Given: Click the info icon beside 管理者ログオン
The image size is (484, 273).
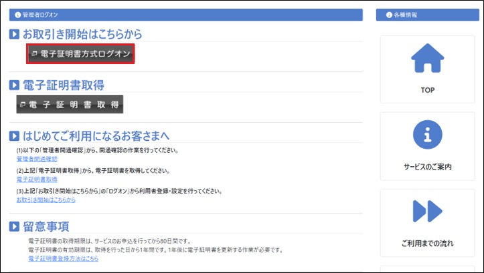Looking at the screenshot, I should click(17, 15).
